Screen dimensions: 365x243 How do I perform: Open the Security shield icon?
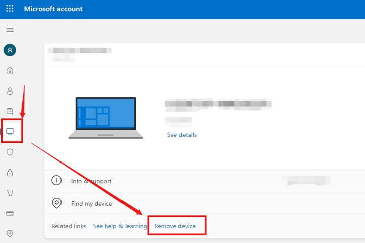pos(10,152)
